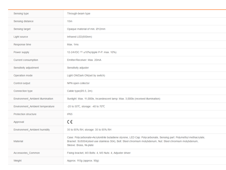Click the Light ON/Dark ON operation mode value
This screenshot has height=170, width=226.
coord(86,75)
